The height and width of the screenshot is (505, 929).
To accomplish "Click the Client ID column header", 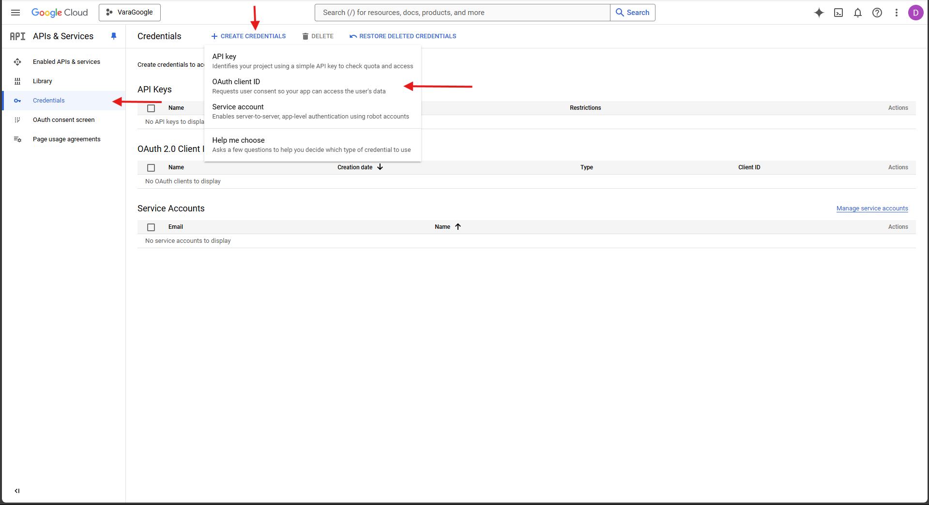I will coord(749,167).
